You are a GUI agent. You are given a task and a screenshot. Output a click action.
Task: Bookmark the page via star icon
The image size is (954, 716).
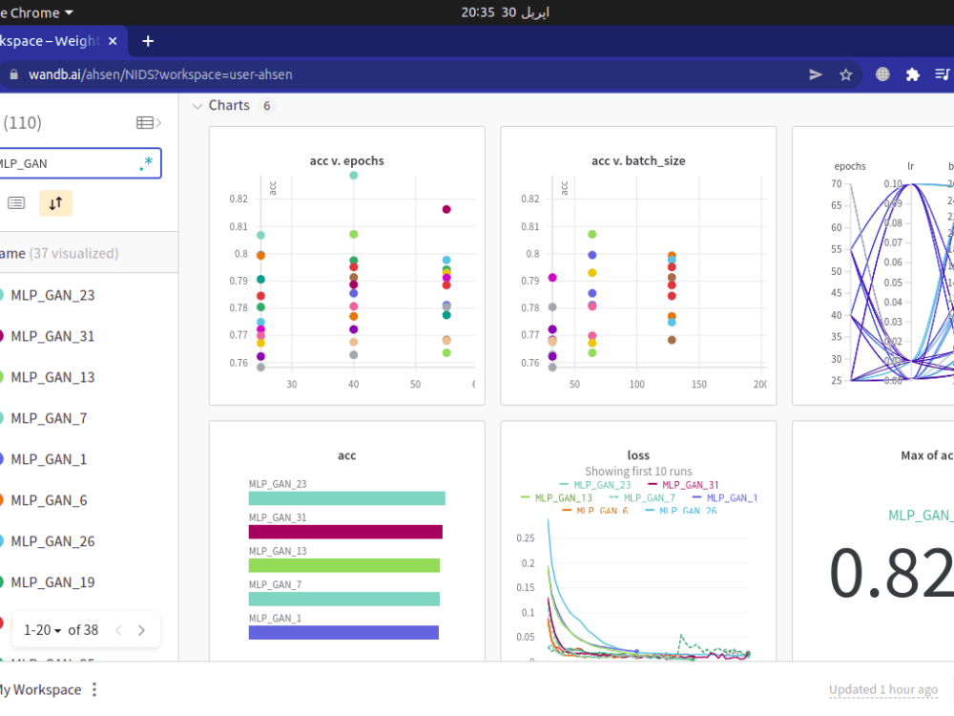coord(846,74)
